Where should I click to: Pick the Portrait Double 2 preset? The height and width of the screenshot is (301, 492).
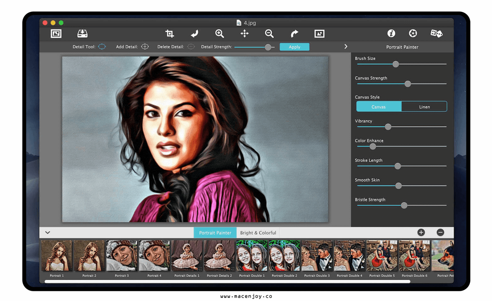pyautogui.click(x=285, y=256)
